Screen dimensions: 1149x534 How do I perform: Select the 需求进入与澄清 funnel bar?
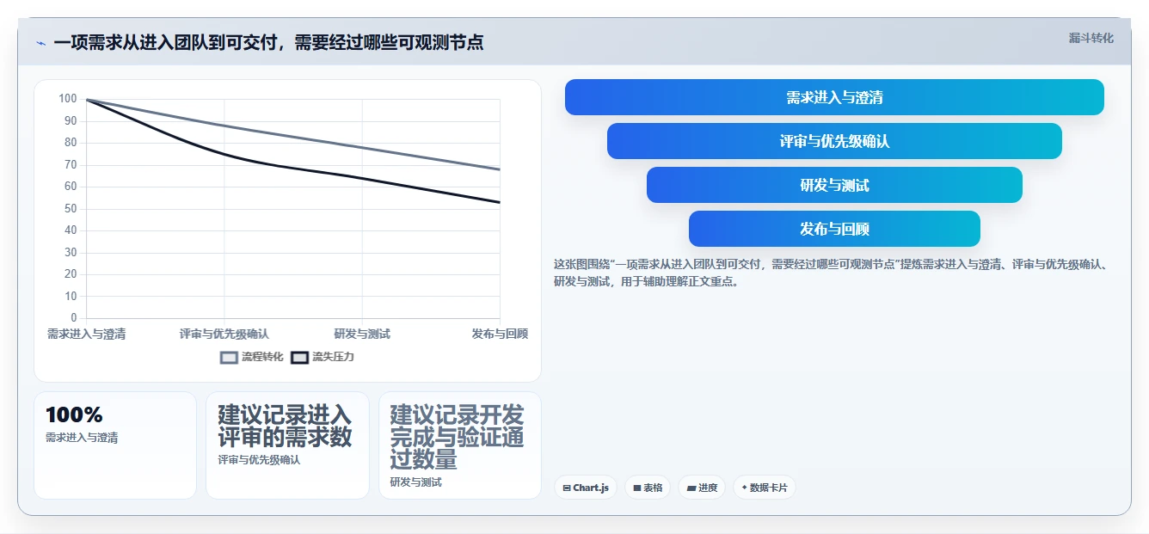click(x=834, y=97)
